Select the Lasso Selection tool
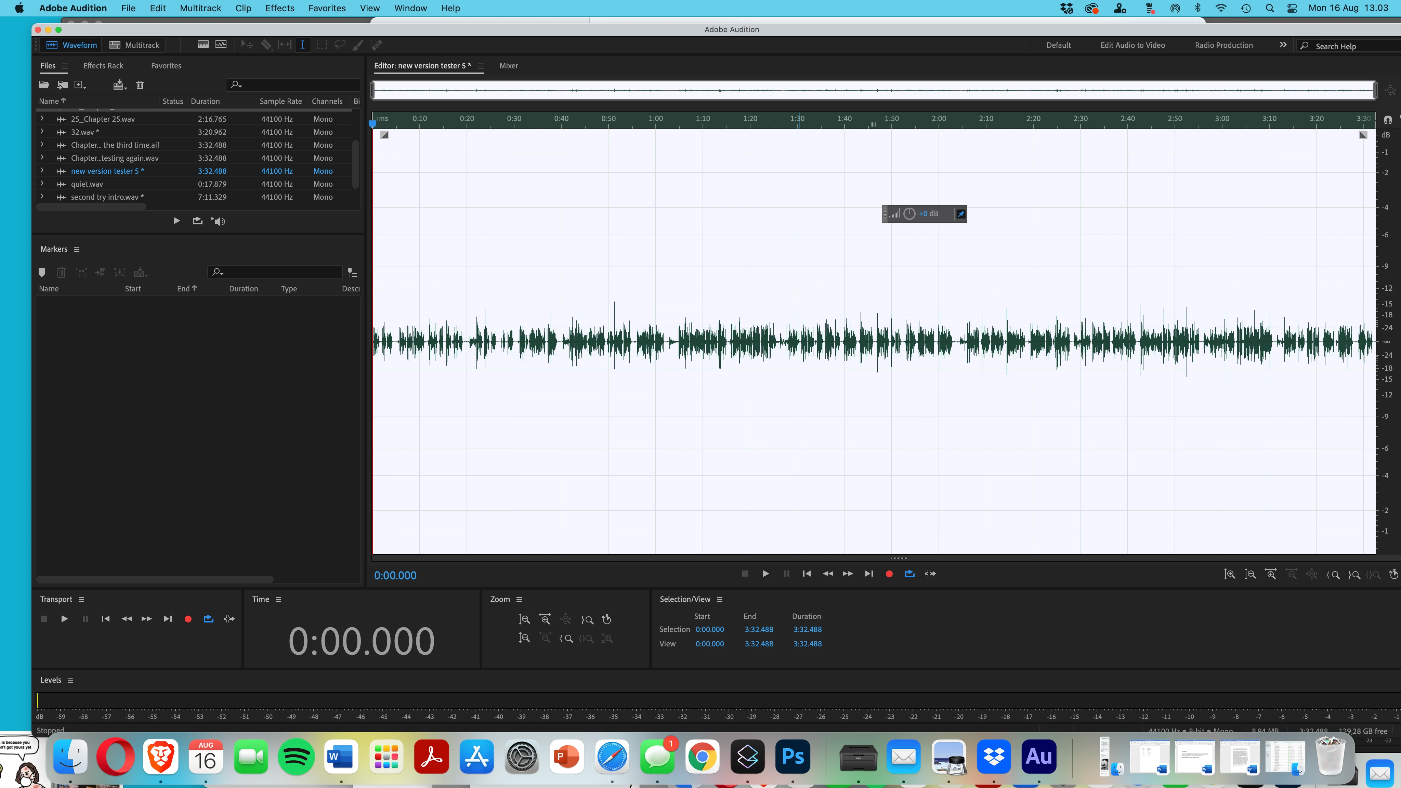The image size is (1401, 788). [x=340, y=45]
